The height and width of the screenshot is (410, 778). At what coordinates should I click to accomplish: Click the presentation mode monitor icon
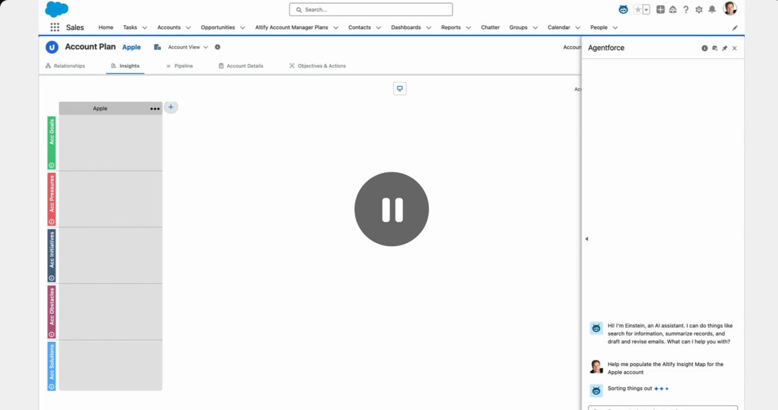click(x=400, y=89)
